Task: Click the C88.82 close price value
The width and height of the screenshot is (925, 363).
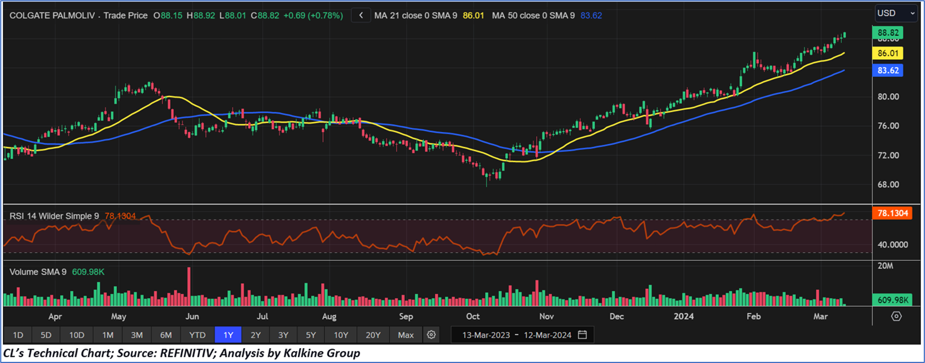Action: point(265,16)
